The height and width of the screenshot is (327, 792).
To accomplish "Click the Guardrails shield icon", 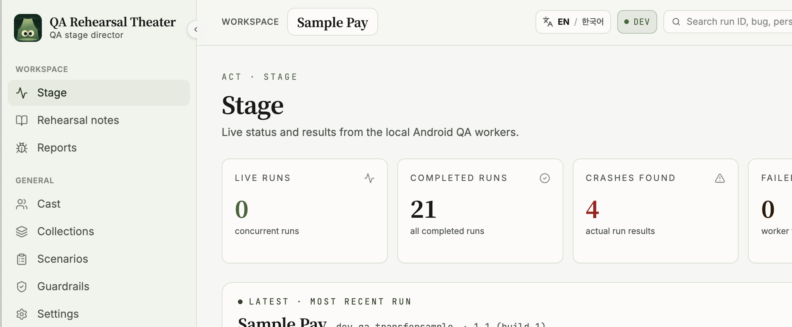I will [22, 286].
